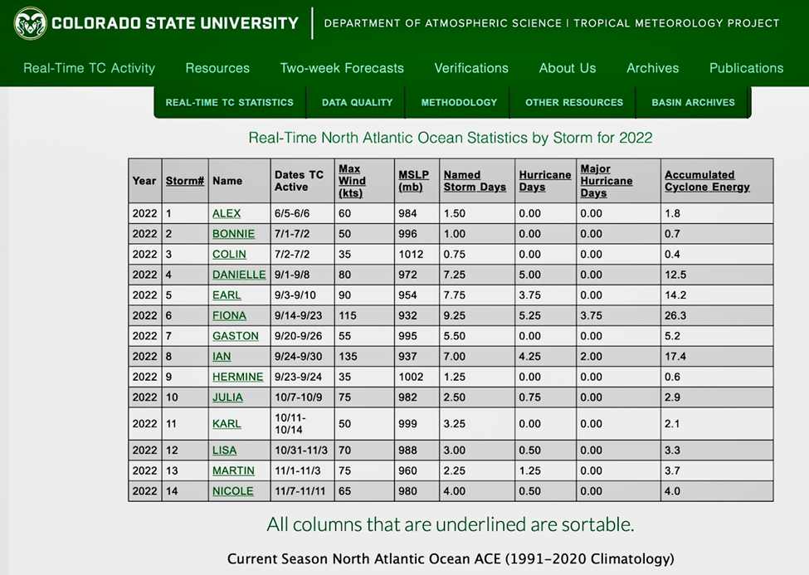Sort table by Max Wind (kts)
This screenshot has height=575, width=809.
click(352, 181)
